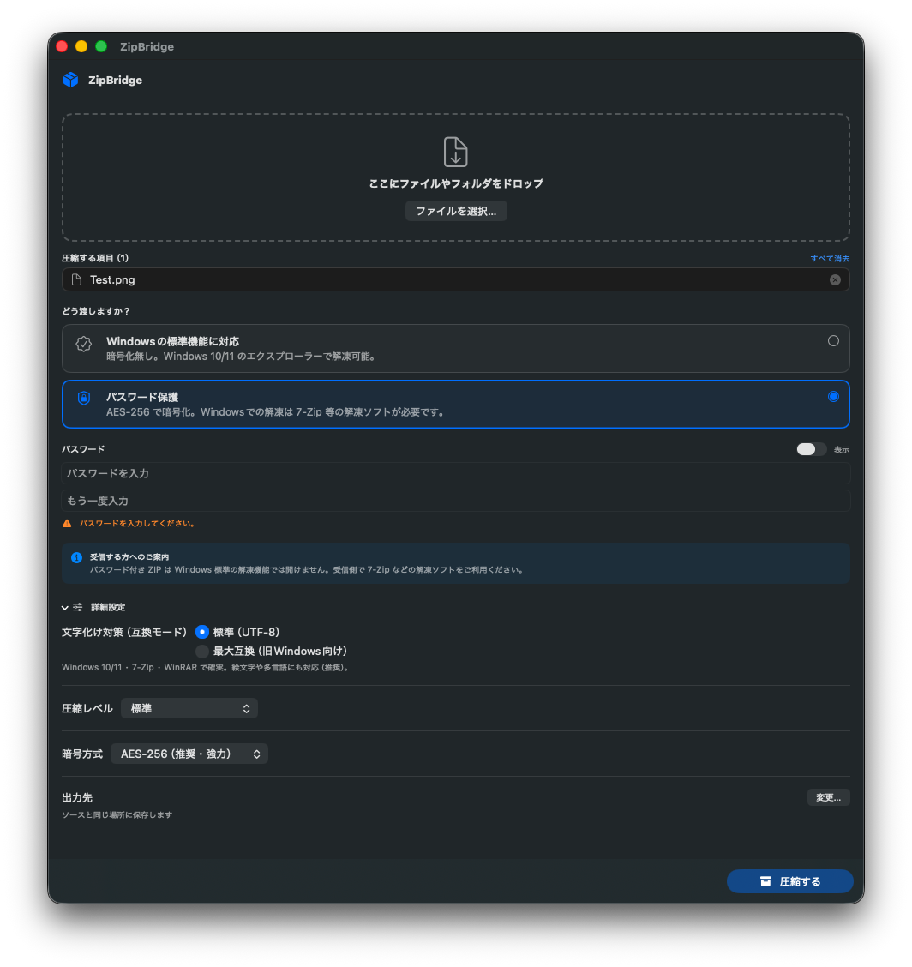The height and width of the screenshot is (967, 912).
Task: Select 最大互換 (旧Windows向け) radio
Action: click(x=201, y=652)
